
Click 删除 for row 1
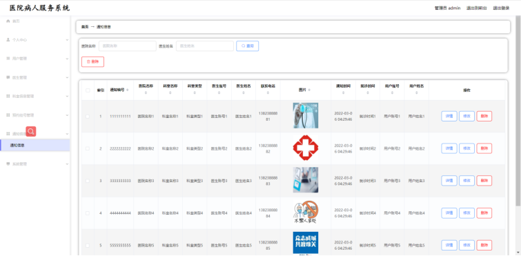click(484, 116)
